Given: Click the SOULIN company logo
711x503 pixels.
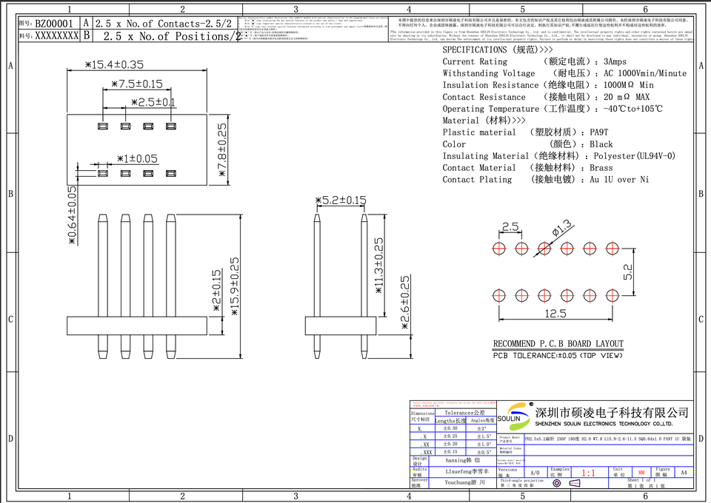Looking at the screenshot, I should pyautogui.click(x=515, y=416).
